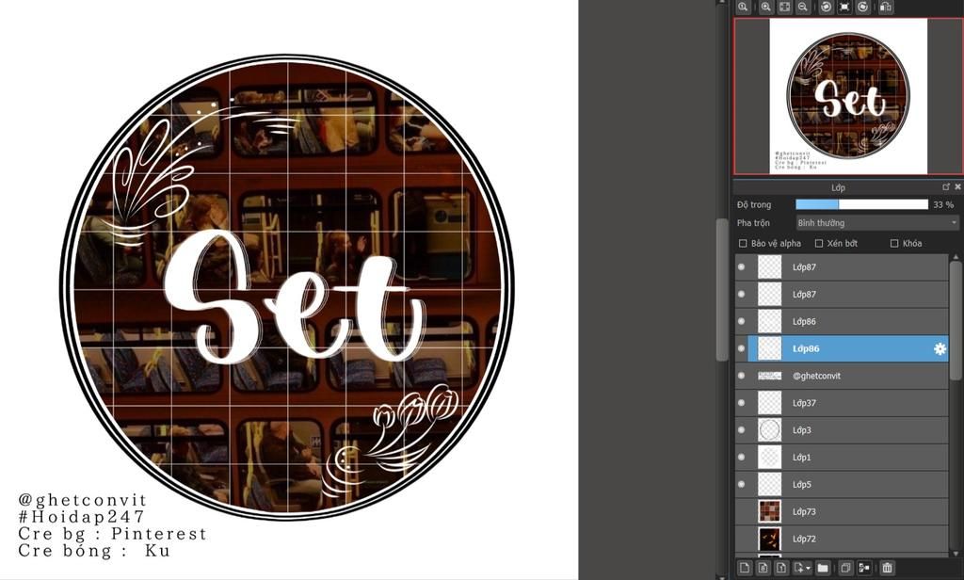Viewport: 964px width, 580px height.
Task: Click the Lớp73 layer thumbnail
Action: click(770, 511)
